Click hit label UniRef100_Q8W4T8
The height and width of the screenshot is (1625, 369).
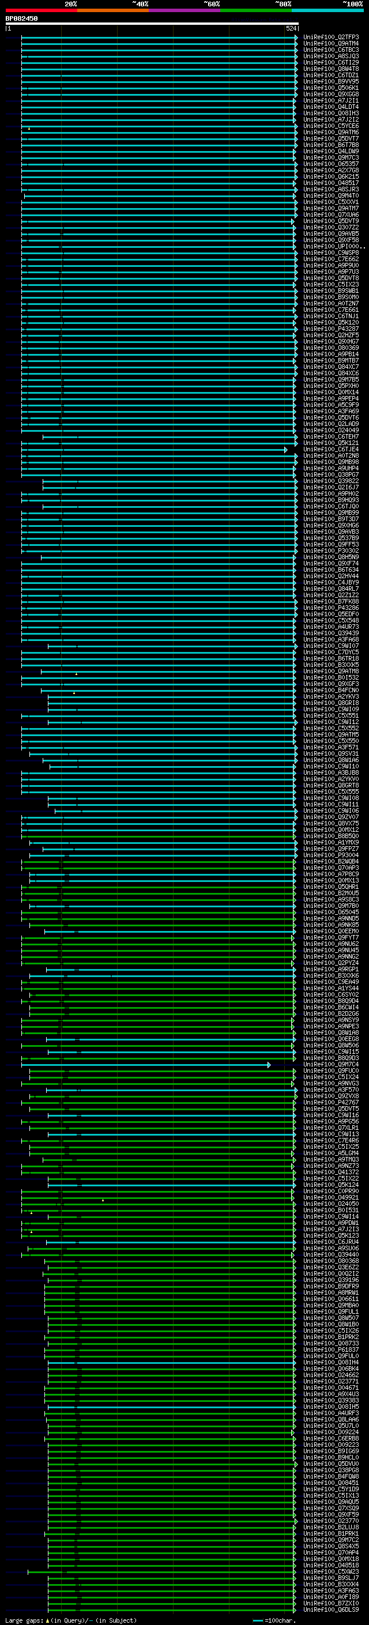tap(331, 69)
